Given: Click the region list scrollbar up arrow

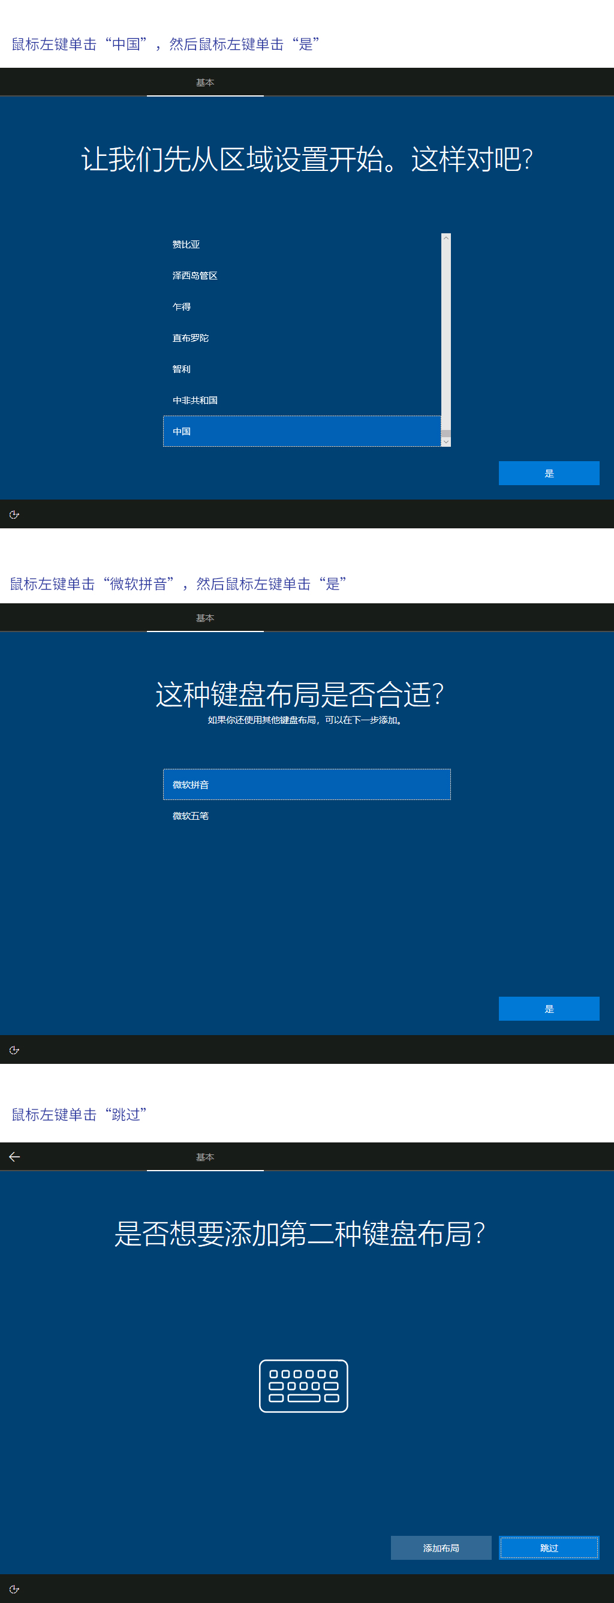Looking at the screenshot, I should pyautogui.click(x=446, y=238).
